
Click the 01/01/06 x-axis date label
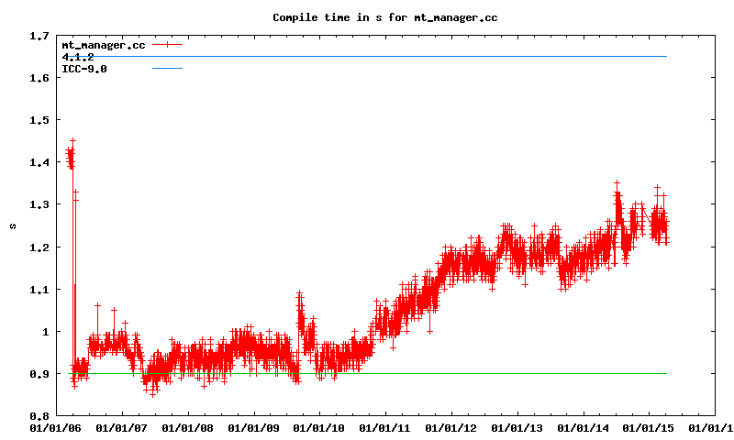coord(56,427)
